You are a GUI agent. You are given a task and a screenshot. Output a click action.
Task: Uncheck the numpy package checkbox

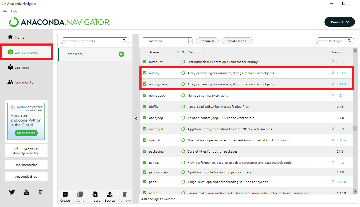point(145,73)
